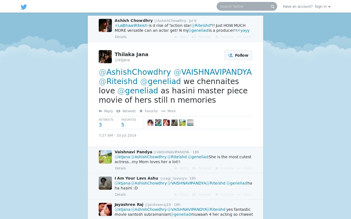The height and width of the screenshot is (219, 351).
Task: Click the search magnifier icon
Action: pos(273,7)
